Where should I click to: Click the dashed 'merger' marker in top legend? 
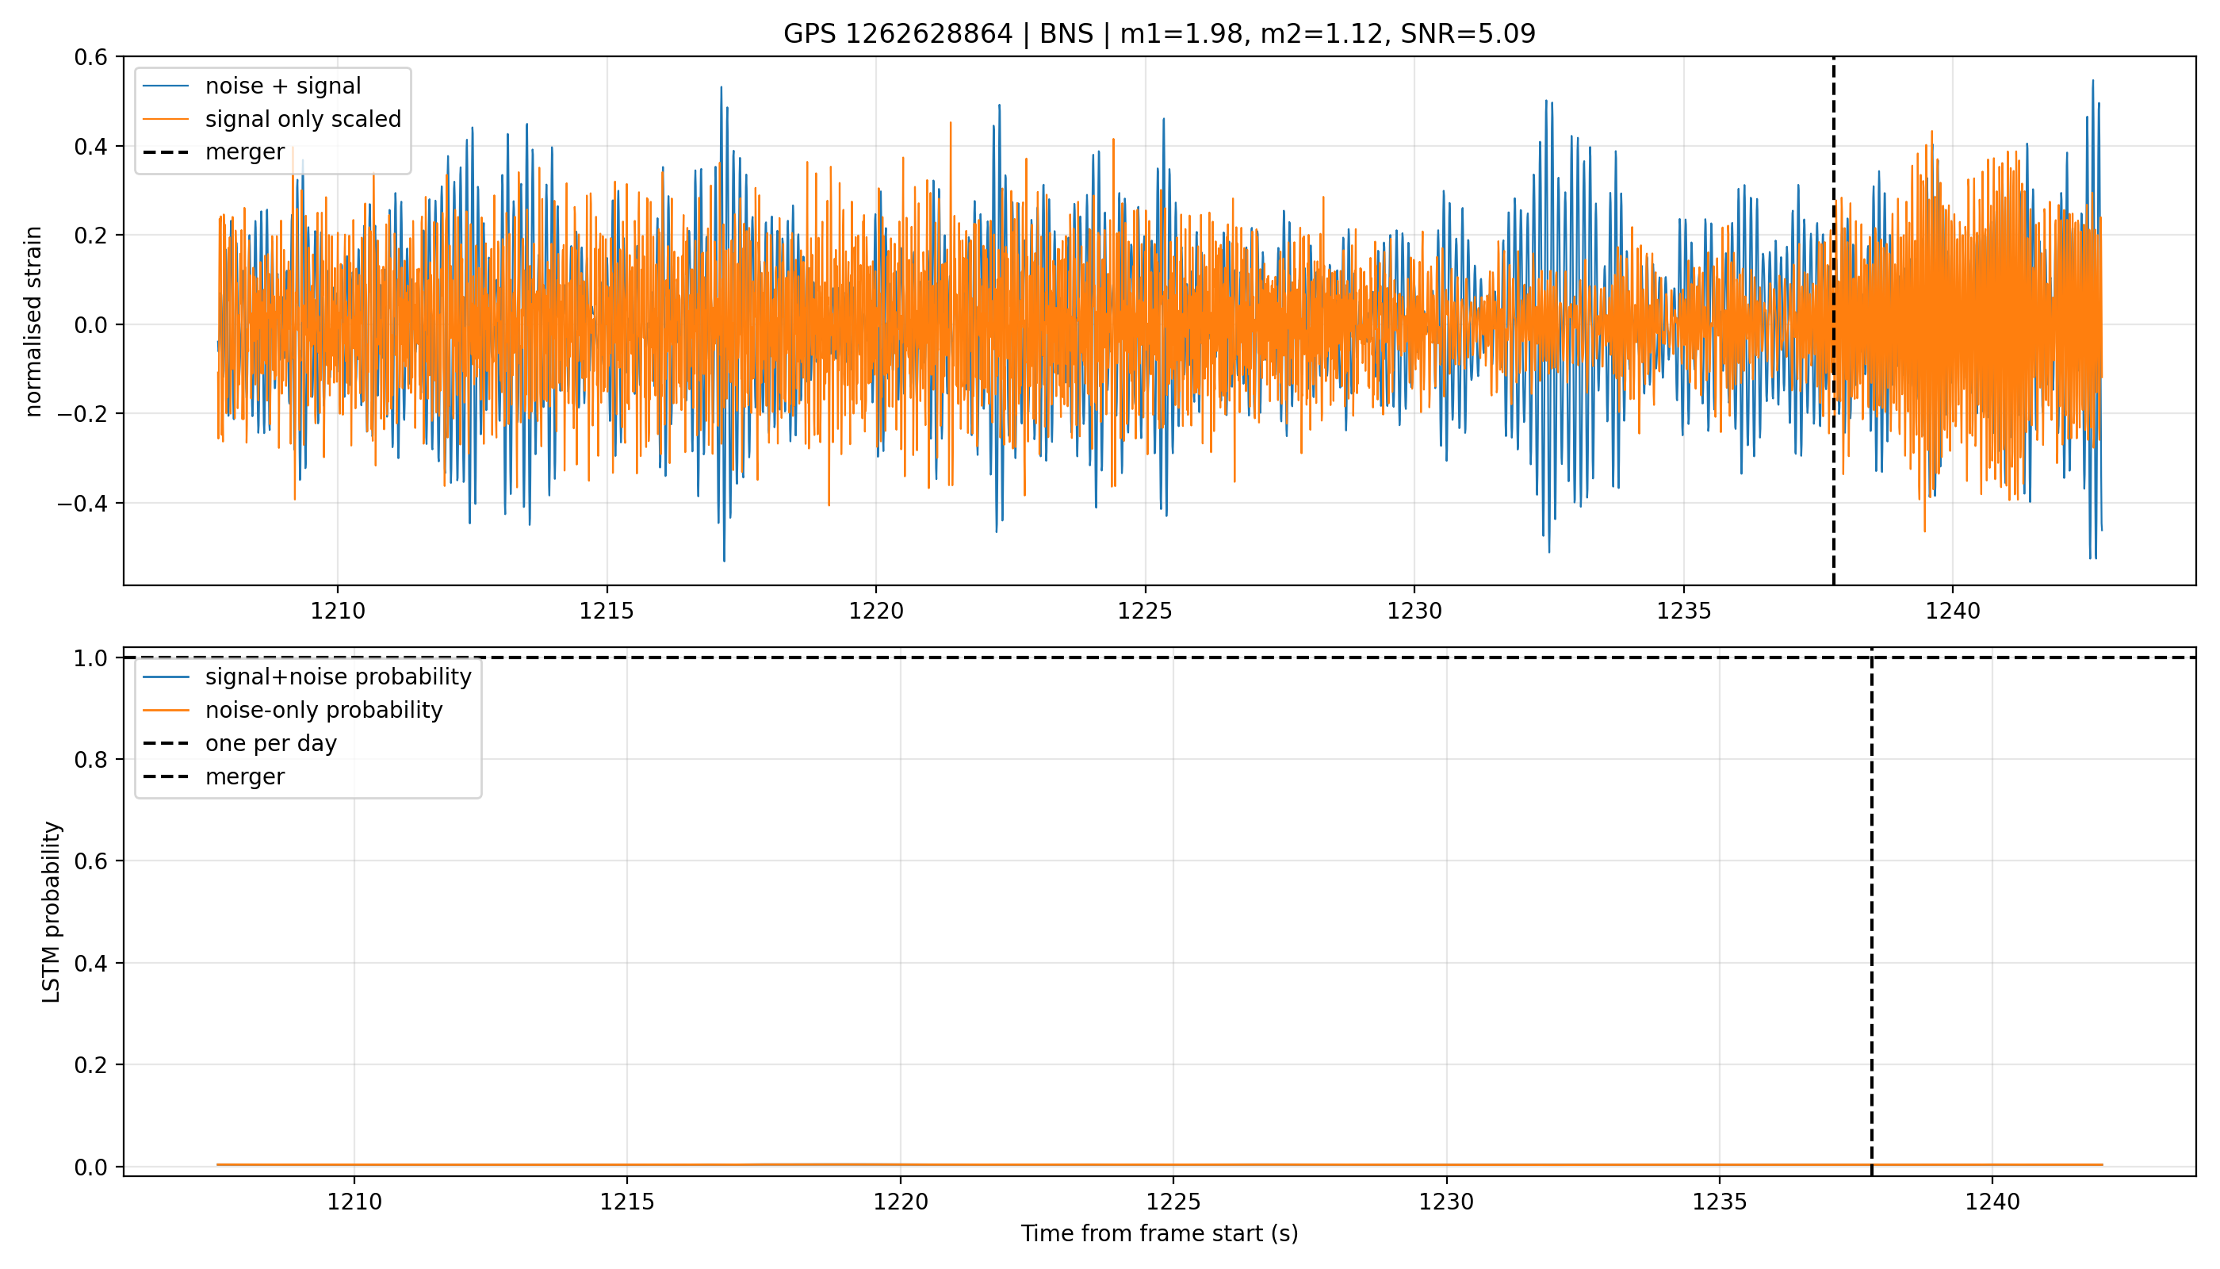pyautogui.click(x=166, y=151)
